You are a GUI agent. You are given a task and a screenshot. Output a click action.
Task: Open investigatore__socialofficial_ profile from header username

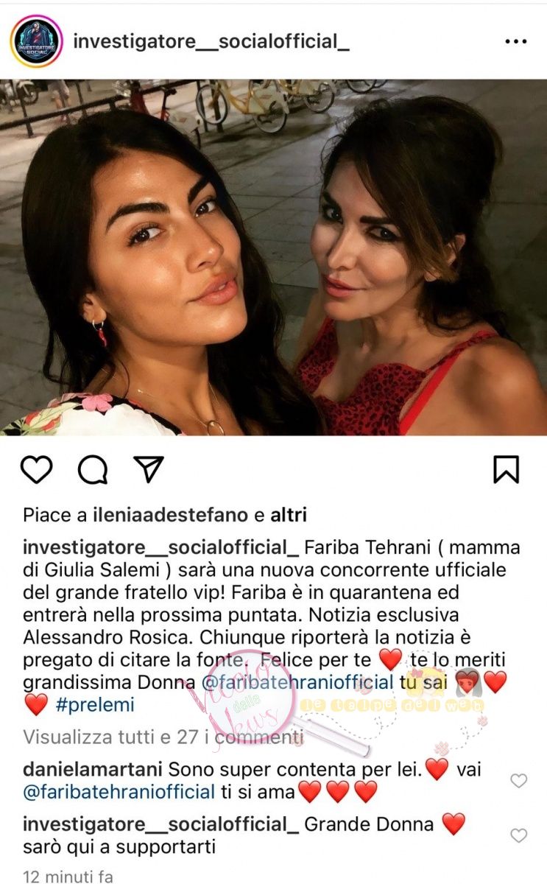pos(211,42)
